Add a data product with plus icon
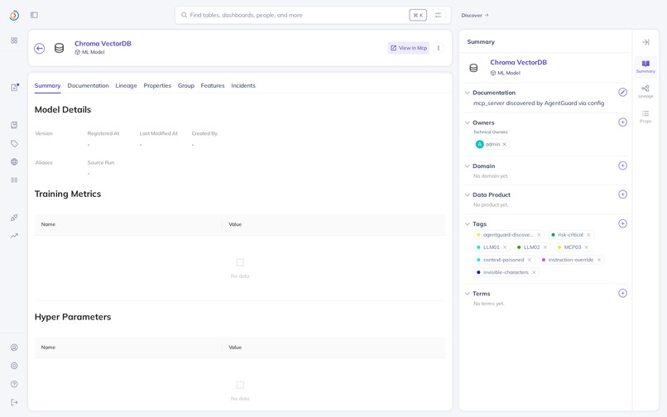This screenshot has width=667, height=417. 622,194
